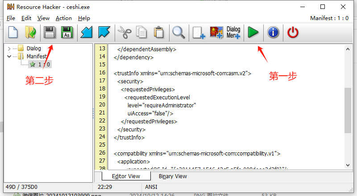Open Find with the magnifying glass icon
This screenshot has width=357, height=196.
click(178, 33)
